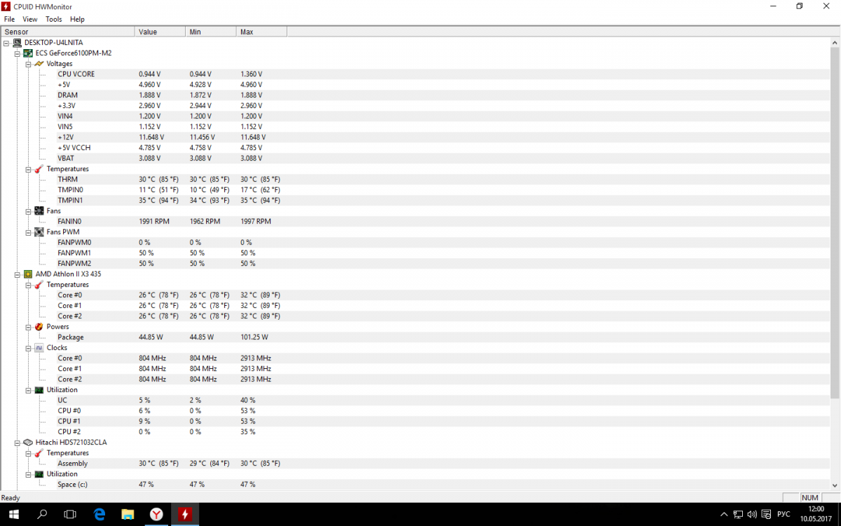Viewport: 841px width, 526px height.
Task: Click the Clocks waveform icon
Action: [39, 348]
